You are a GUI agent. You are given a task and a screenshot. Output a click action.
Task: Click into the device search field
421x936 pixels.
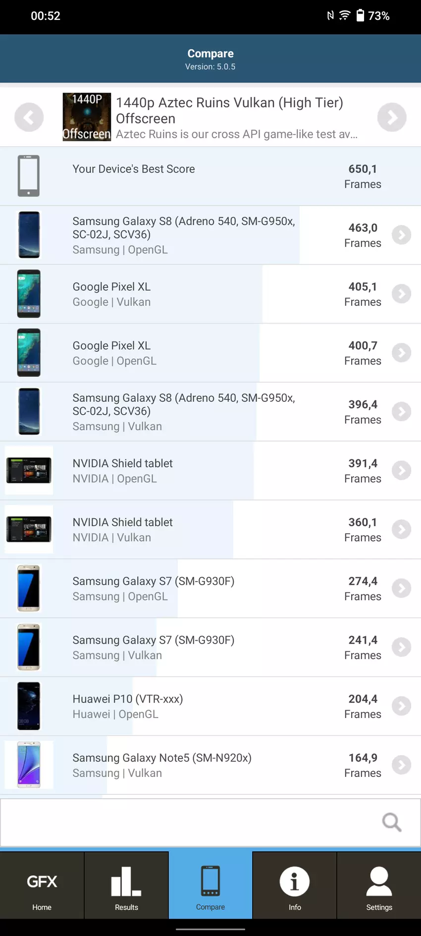[x=188, y=822]
